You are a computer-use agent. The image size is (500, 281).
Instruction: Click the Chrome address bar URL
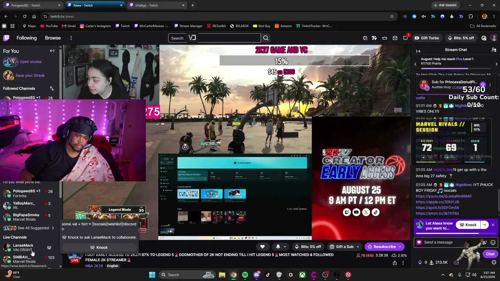(62, 16)
